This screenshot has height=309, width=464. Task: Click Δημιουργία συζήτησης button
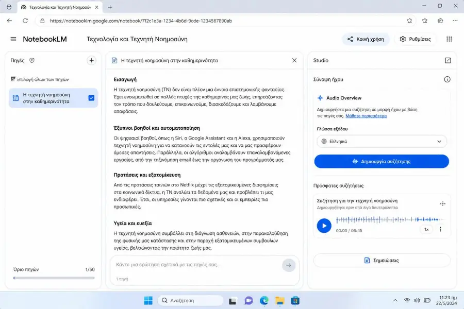coord(382,161)
